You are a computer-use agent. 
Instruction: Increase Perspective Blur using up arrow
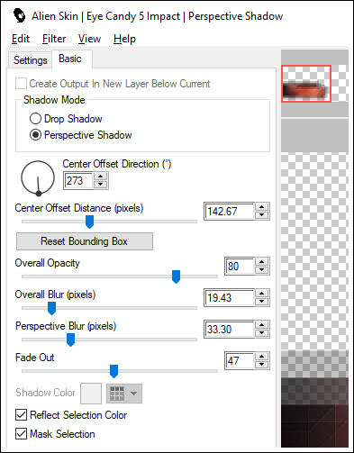click(262, 325)
